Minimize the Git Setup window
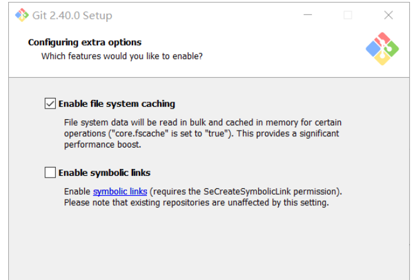Viewport: 415px width, 280px height. (x=307, y=15)
